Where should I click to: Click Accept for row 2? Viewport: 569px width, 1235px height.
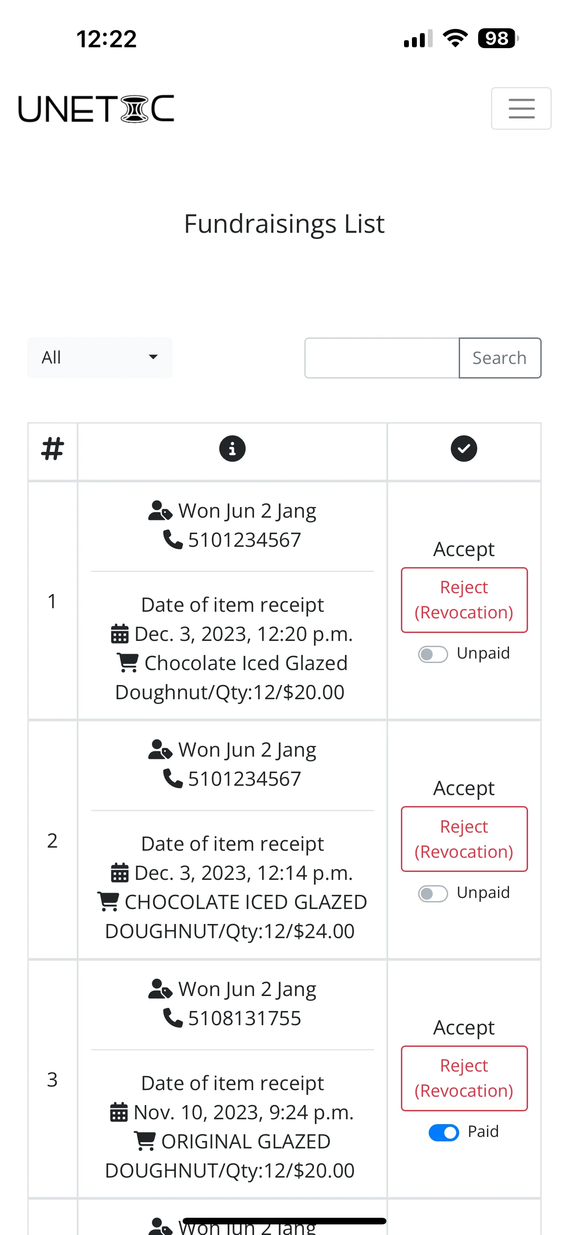coord(464,788)
